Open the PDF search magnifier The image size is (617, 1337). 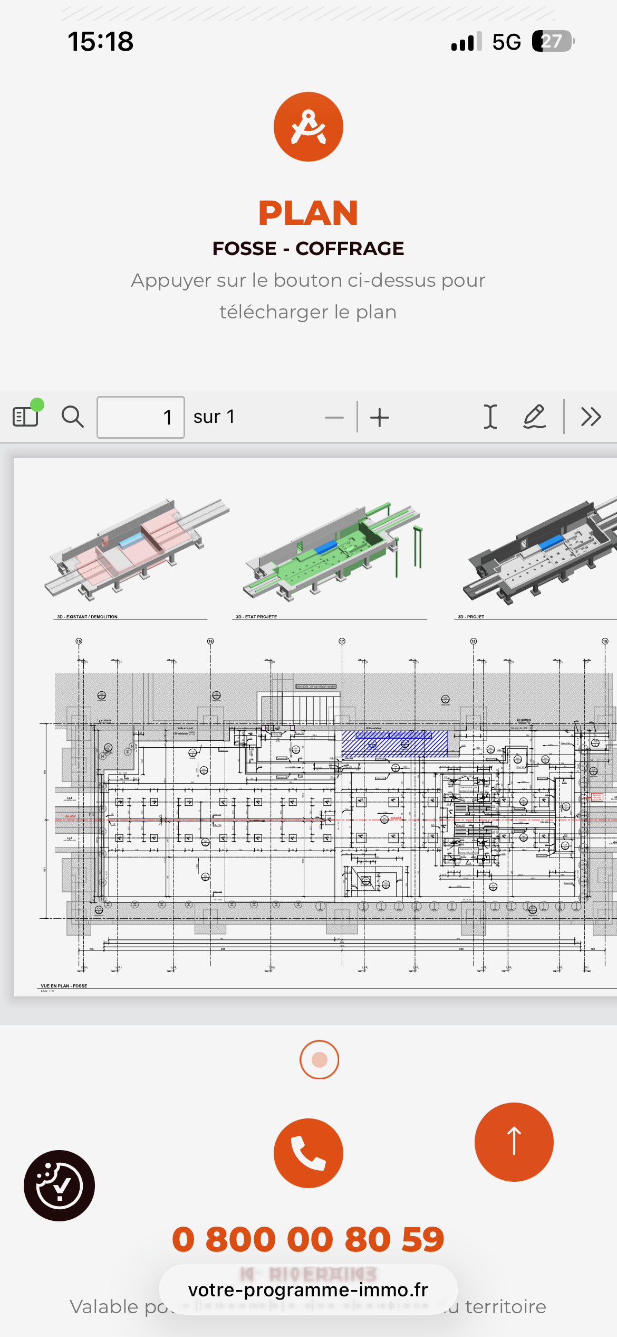[72, 417]
